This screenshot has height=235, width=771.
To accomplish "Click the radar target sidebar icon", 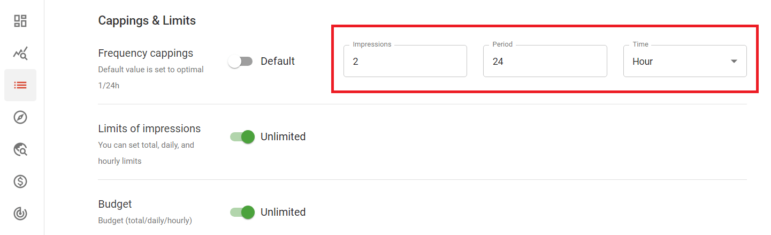I will click(x=20, y=214).
